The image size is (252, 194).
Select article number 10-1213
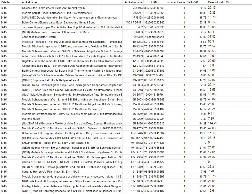(x=138, y=42)
